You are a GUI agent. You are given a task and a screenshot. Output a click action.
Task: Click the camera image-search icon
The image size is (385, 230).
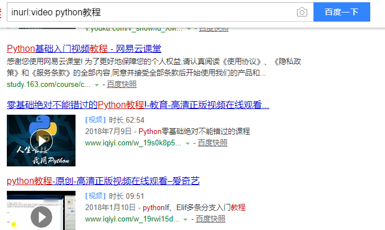click(302, 12)
